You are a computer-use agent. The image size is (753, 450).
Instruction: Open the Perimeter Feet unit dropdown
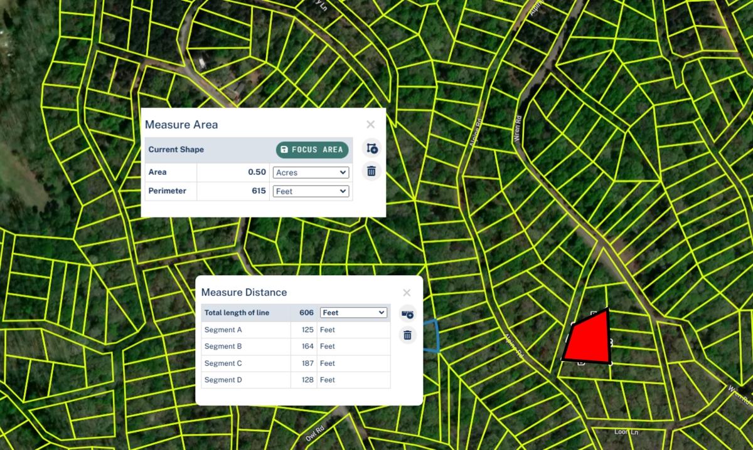(x=311, y=191)
